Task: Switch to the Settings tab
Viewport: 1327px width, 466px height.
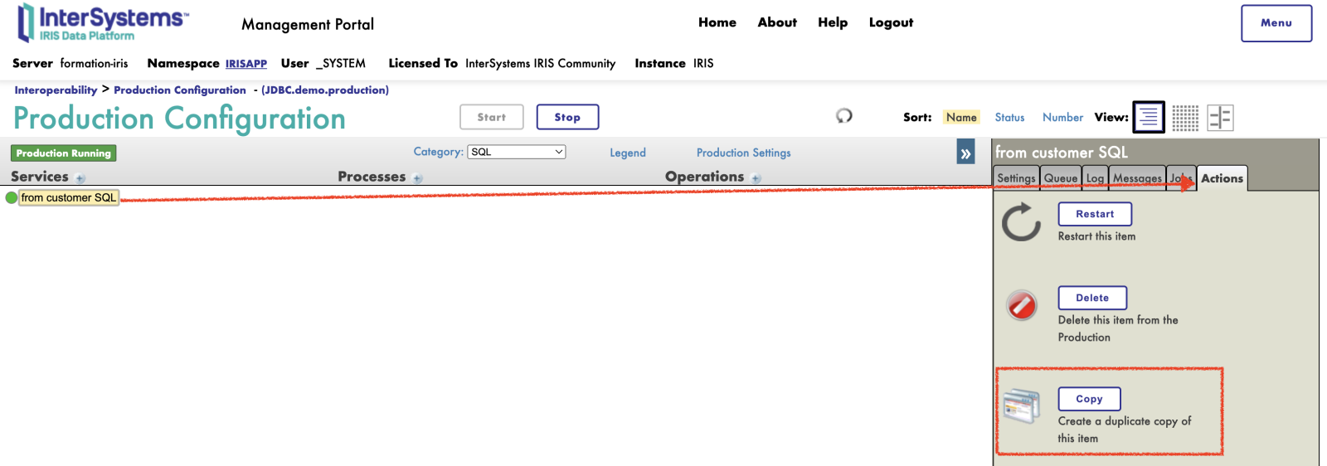Action: coord(1016,178)
